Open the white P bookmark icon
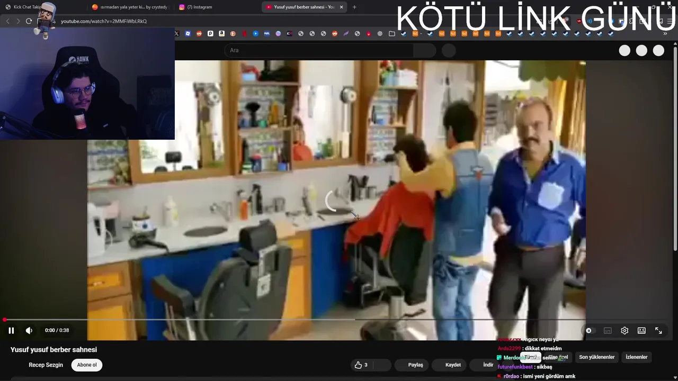The image size is (678, 381). pos(210,33)
